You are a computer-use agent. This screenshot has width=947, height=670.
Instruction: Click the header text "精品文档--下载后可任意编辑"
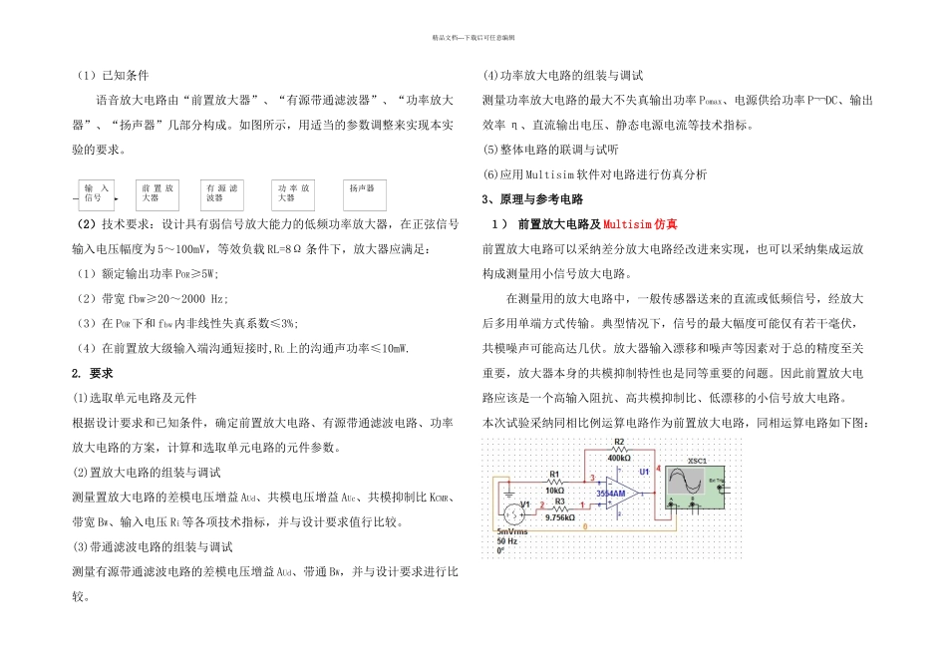click(473, 38)
